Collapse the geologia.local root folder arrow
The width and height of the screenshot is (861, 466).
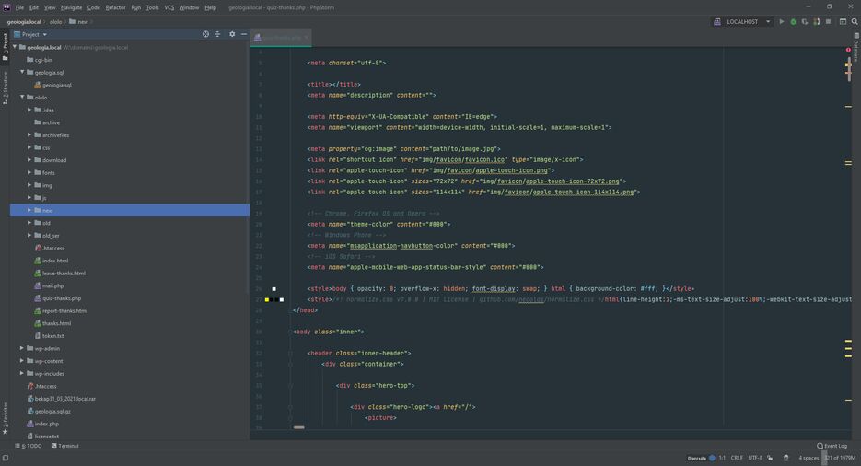coord(15,47)
